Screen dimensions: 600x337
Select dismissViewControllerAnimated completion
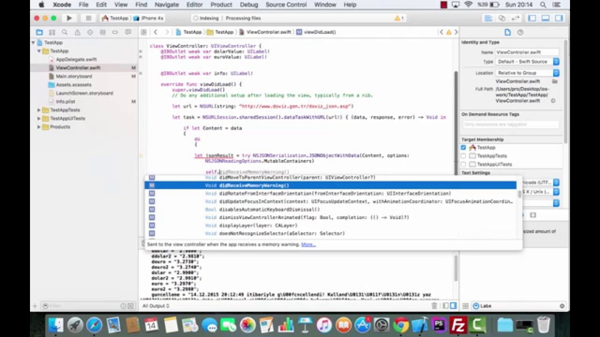(x=330, y=217)
